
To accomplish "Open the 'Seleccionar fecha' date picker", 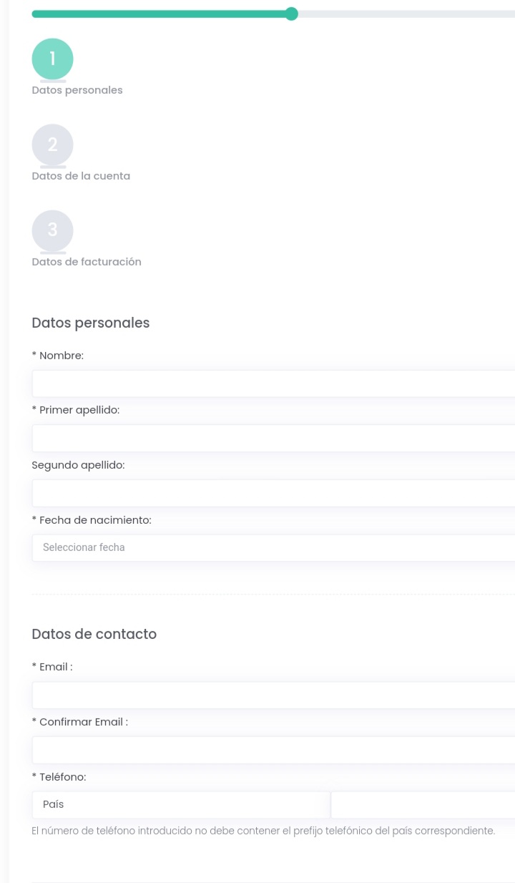I will (273, 547).
